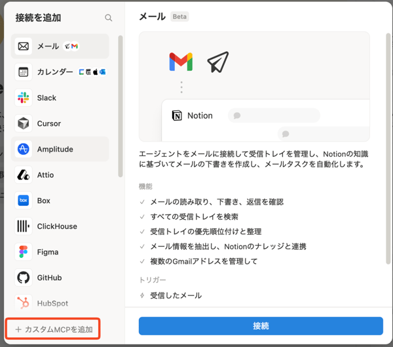Choose Amplitude in the connection list

[60, 149]
